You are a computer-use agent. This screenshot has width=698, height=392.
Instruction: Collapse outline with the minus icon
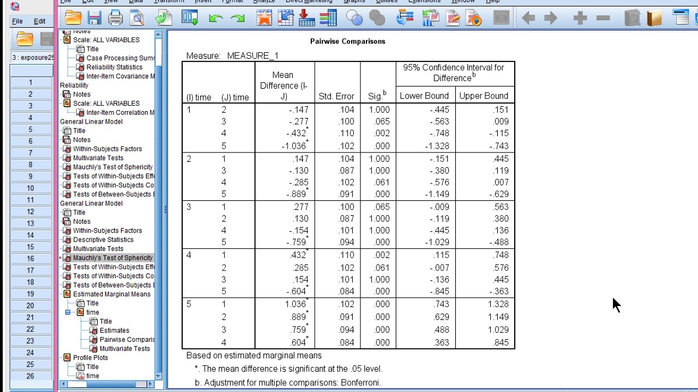[603, 18]
